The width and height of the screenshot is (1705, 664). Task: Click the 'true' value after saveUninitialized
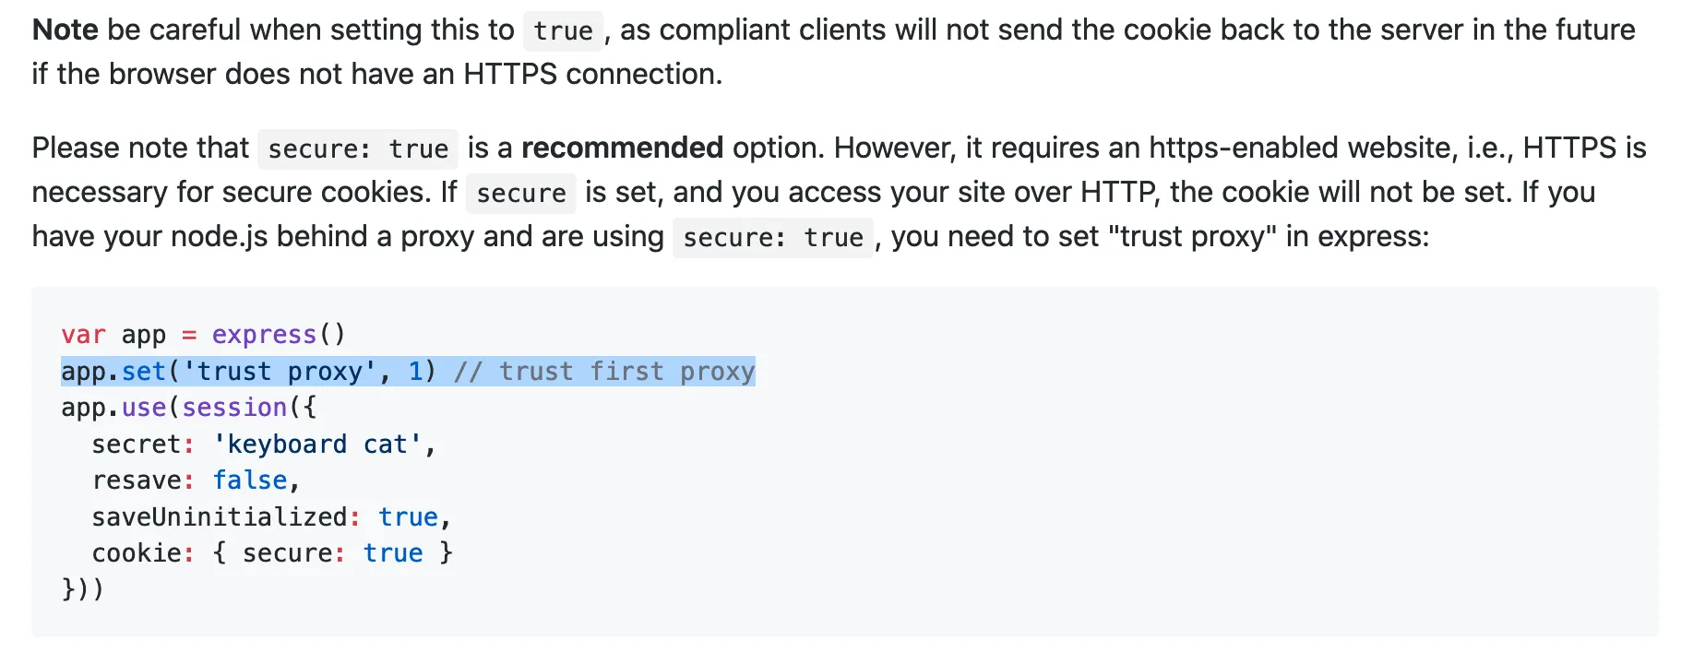(x=408, y=516)
